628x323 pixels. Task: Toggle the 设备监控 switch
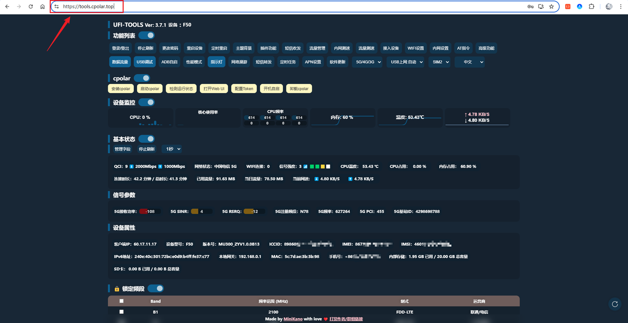147,102
